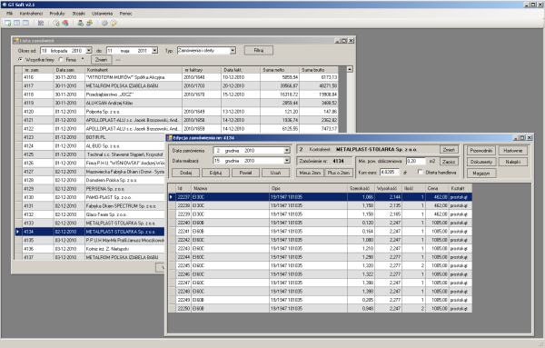The width and height of the screenshot is (545, 348).
Task: Click the Naklejki button
Action: (513, 162)
